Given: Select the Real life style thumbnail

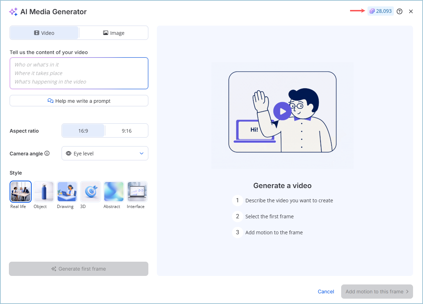Looking at the screenshot, I should [21, 192].
